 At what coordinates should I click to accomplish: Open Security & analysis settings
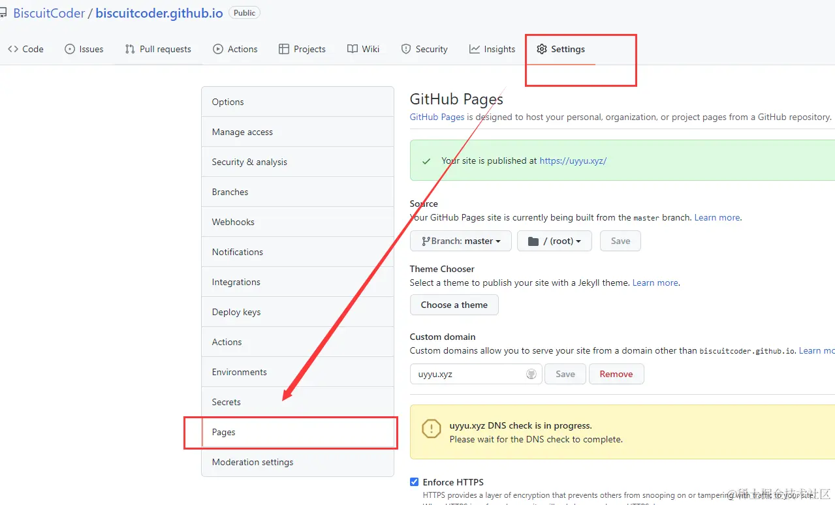tap(298, 162)
